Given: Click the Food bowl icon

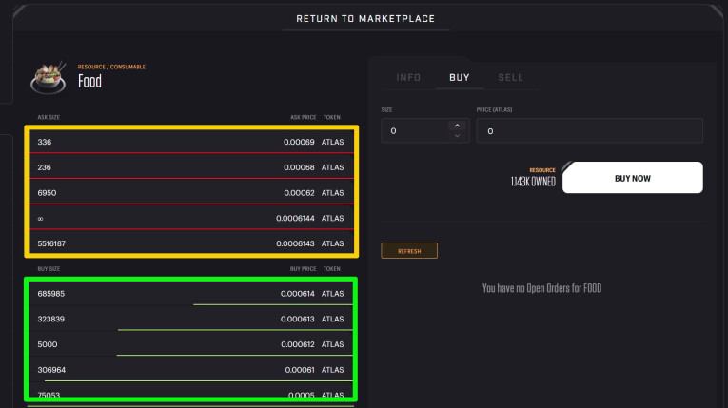Looking at the screenshot, I should (48, 78).
